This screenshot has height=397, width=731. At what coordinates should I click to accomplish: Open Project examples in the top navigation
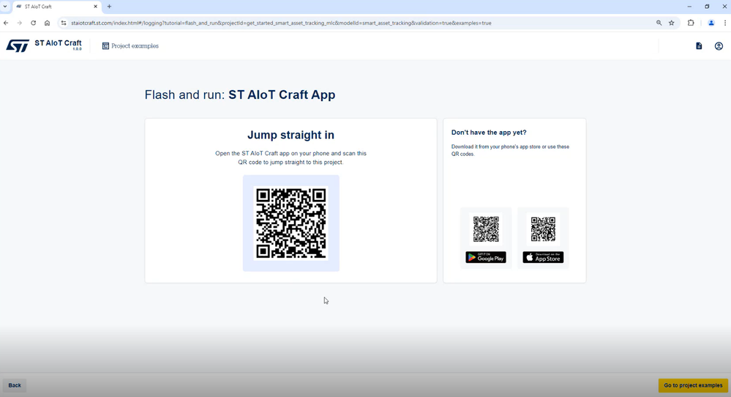tap(130, 45)
